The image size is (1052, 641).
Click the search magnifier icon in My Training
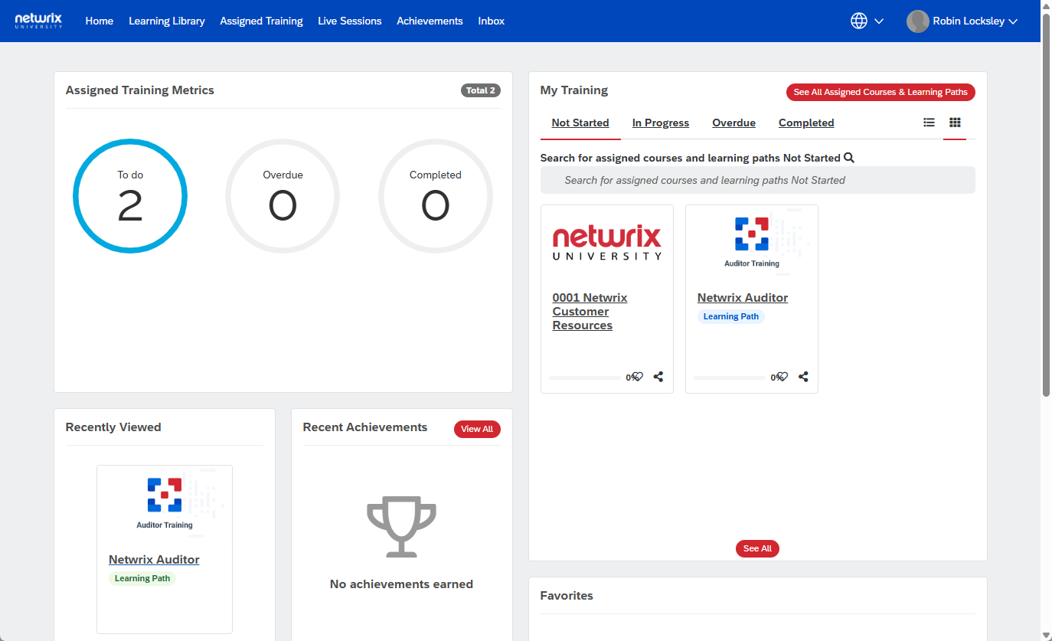click(848, 158)
